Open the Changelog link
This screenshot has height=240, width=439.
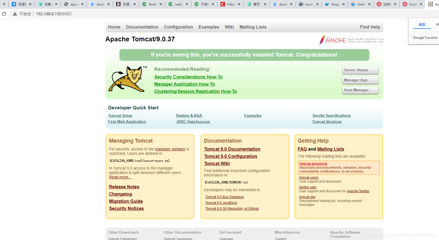[x=120, y=194]
